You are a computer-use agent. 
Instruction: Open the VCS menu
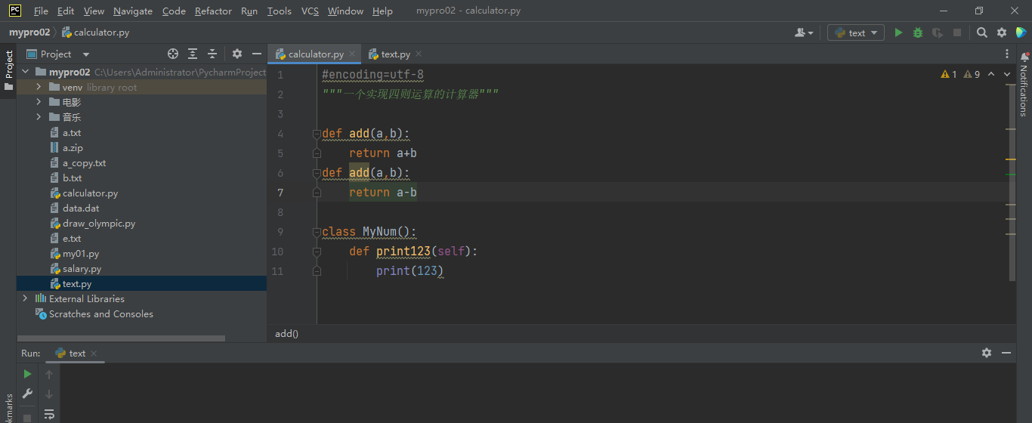(310, 11)
